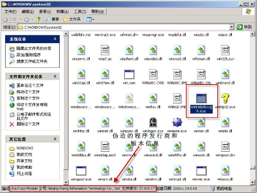The image size is (257, 193).
Task: Select the winhlp32.exe question mark icon
Action: 225,98
